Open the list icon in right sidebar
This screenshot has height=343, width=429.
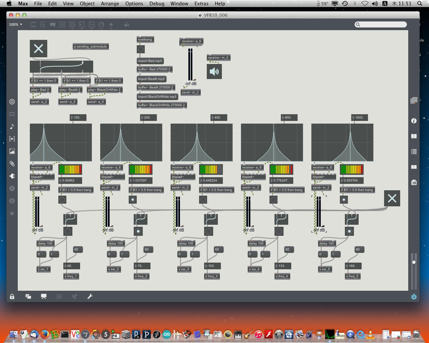tap(414, 151)
